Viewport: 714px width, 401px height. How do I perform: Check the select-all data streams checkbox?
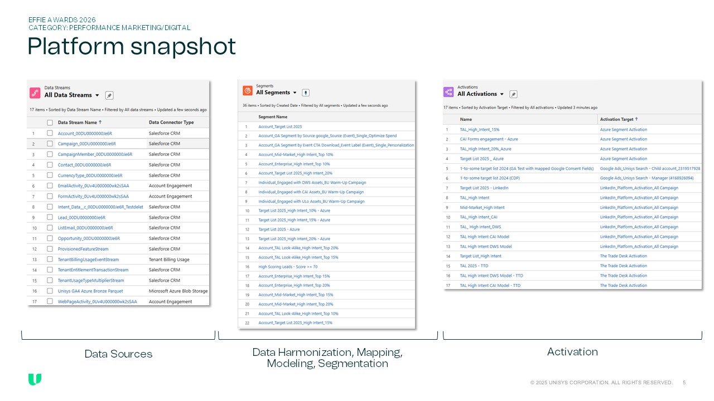[x=50, y=122]
